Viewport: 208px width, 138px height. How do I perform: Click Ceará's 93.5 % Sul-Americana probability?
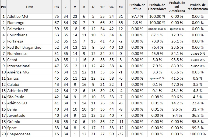177,60
